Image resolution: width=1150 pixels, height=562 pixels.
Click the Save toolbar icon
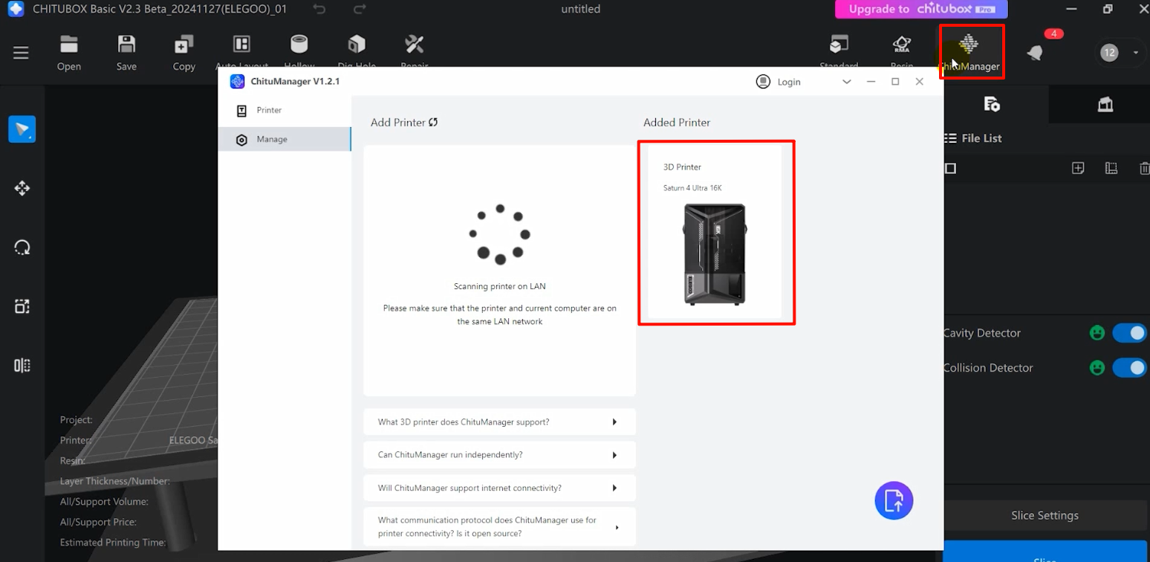point(126,52)
